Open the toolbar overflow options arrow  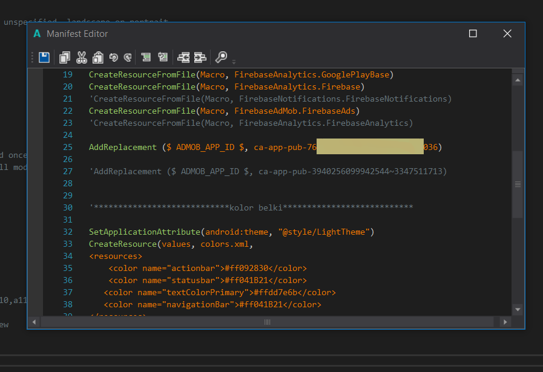pos(234,62)
